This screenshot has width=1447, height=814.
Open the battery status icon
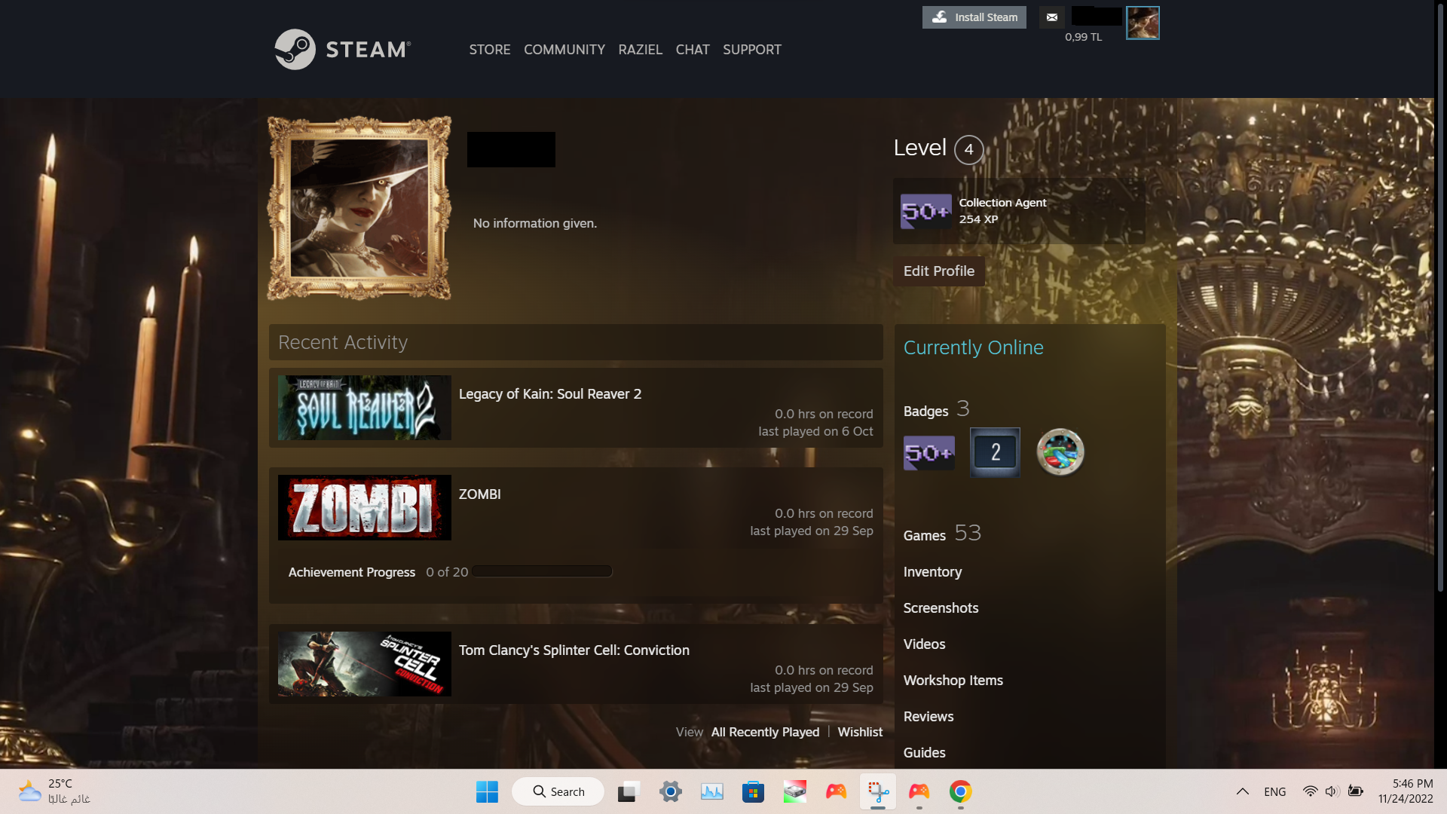1356,791
